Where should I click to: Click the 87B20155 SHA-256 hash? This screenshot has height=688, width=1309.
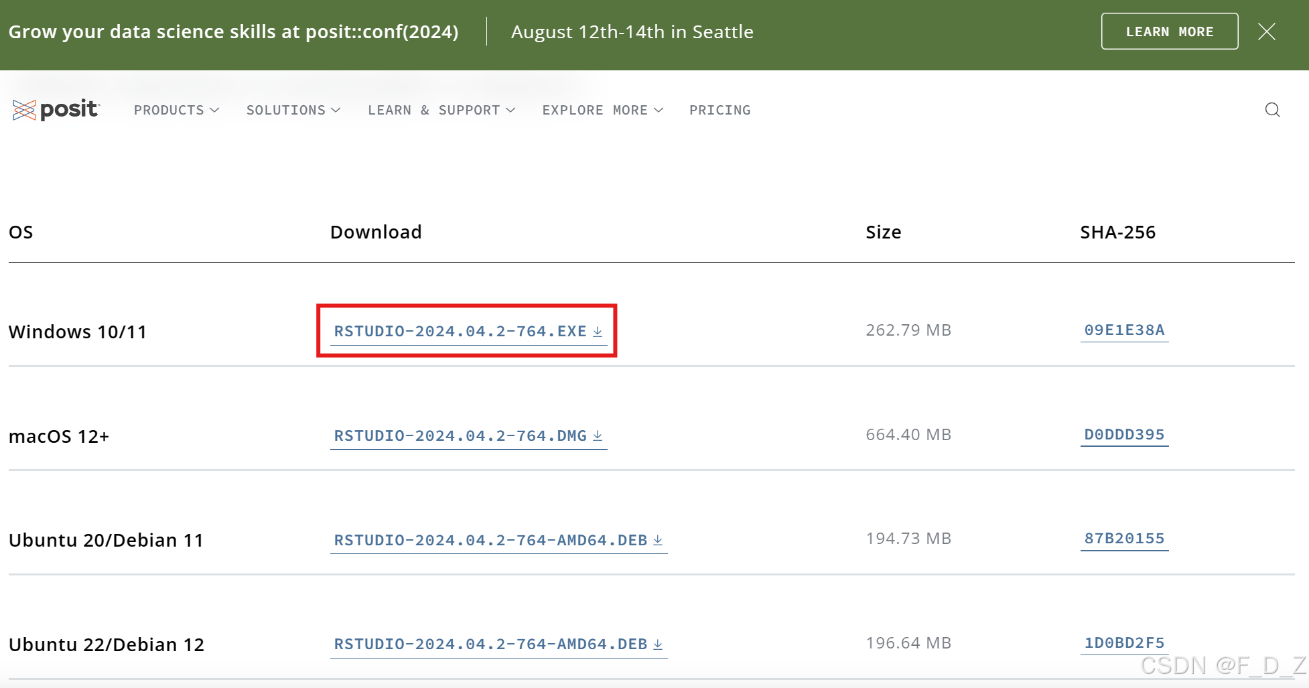click(x=1124, y=538)
